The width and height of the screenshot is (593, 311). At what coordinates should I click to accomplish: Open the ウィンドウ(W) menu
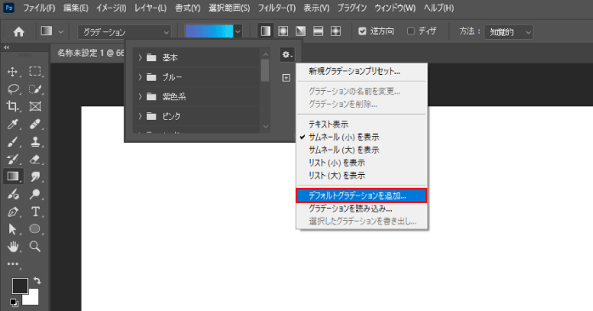click(395, 8)
